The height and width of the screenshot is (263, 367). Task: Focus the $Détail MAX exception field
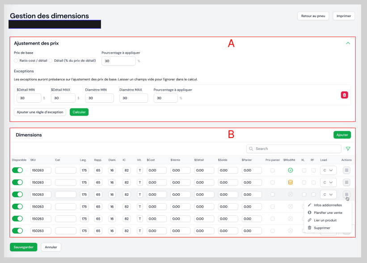click(x=63, y=98)
